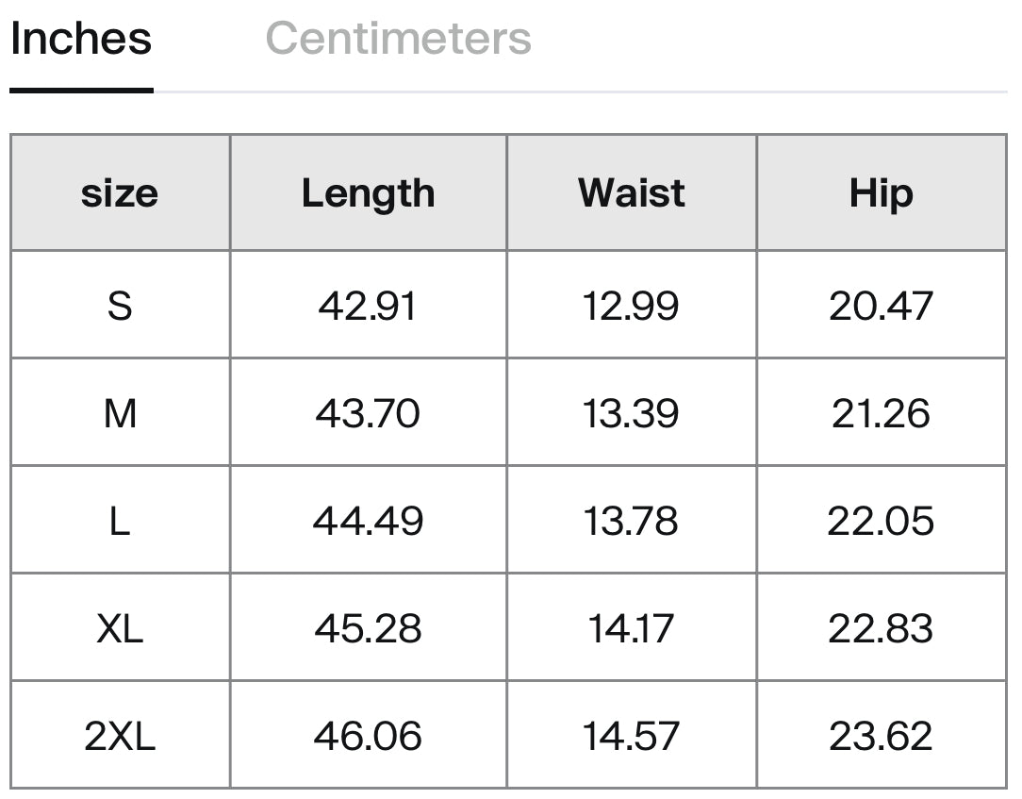
Task: Click the 13.39 waist cell
Action: pos(632,413)
